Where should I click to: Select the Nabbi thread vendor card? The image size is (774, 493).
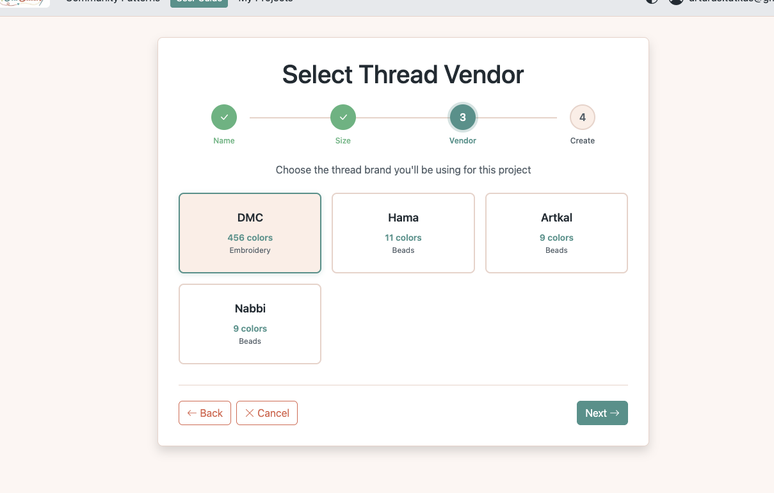pos(250,323)
